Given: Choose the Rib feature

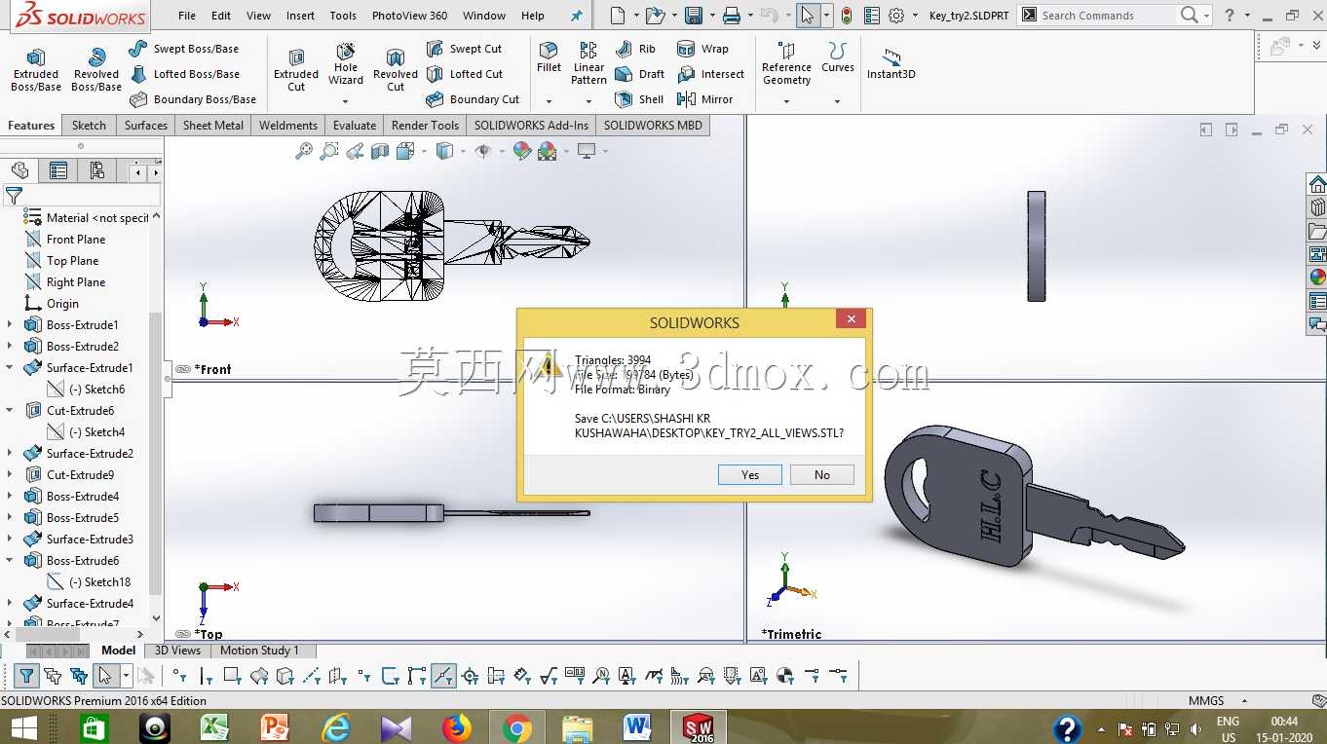Looking at the screenshot, I should pos(636,49).
